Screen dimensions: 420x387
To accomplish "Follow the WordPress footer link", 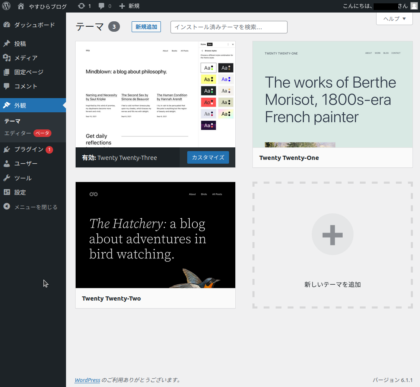I will [x=87, y=380].
